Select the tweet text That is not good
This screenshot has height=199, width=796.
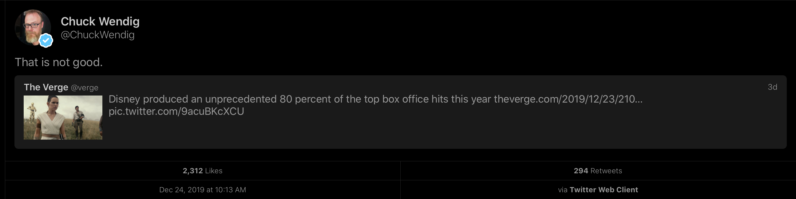click(59, 62)
